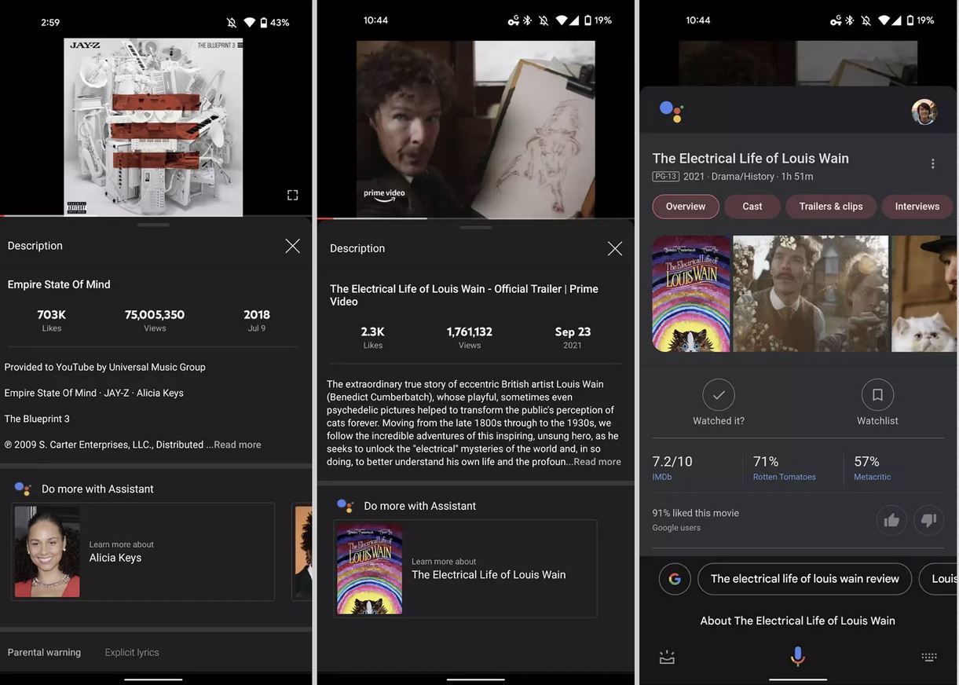Pull drag handle above middle Description panel
Screen dimensions: 959x685
click(475, 227)
